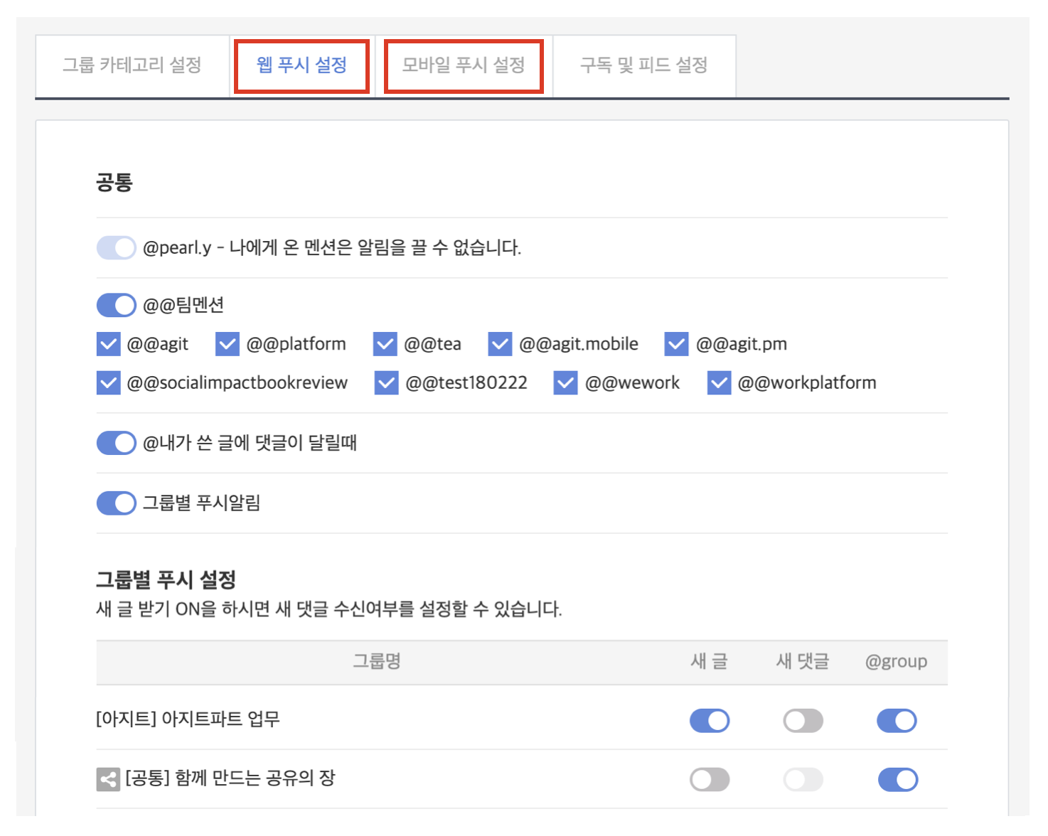Go to 구독 및 피드 설정 tab
Screen dimensions: 1048x836
pyautogui.click(x=643, y=65)
